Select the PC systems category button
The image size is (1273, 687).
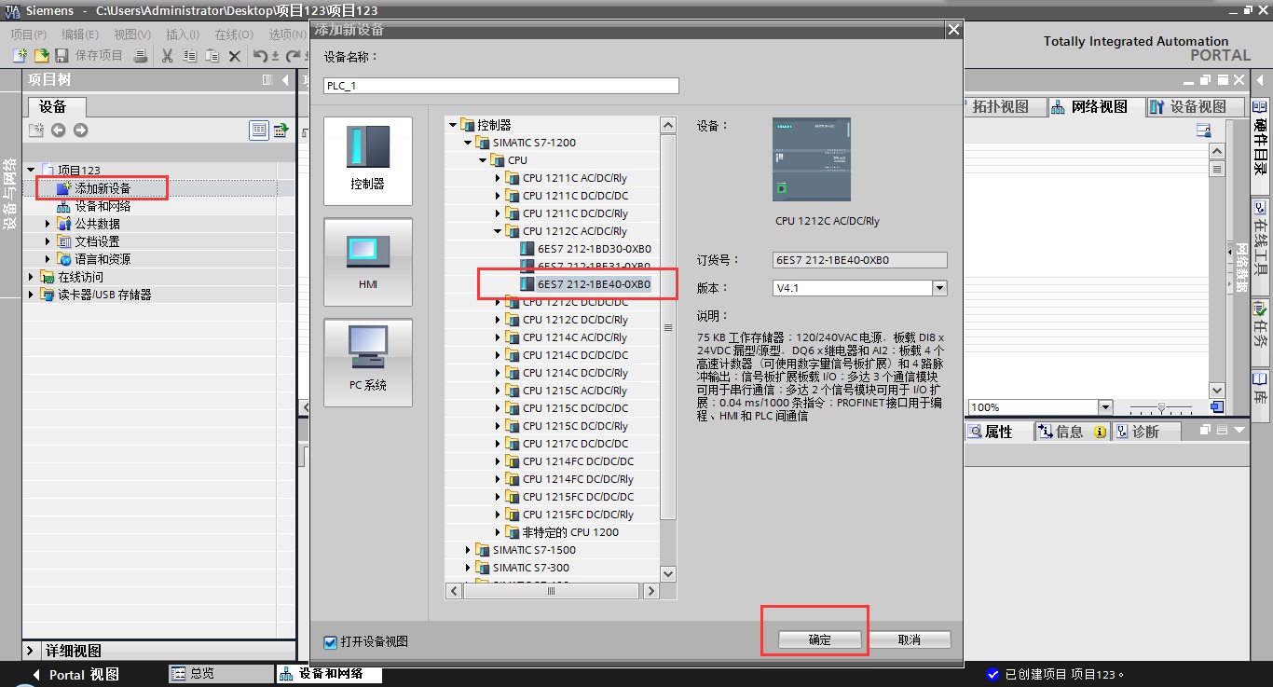point(368,363)
